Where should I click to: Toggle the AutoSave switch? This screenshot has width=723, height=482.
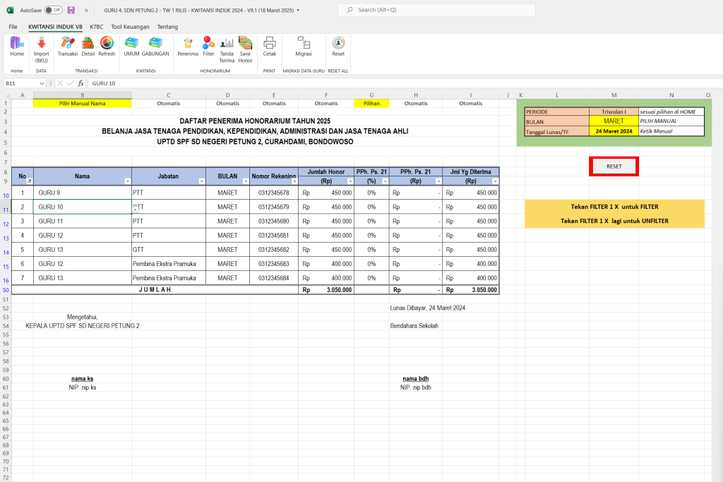[54, 10]
